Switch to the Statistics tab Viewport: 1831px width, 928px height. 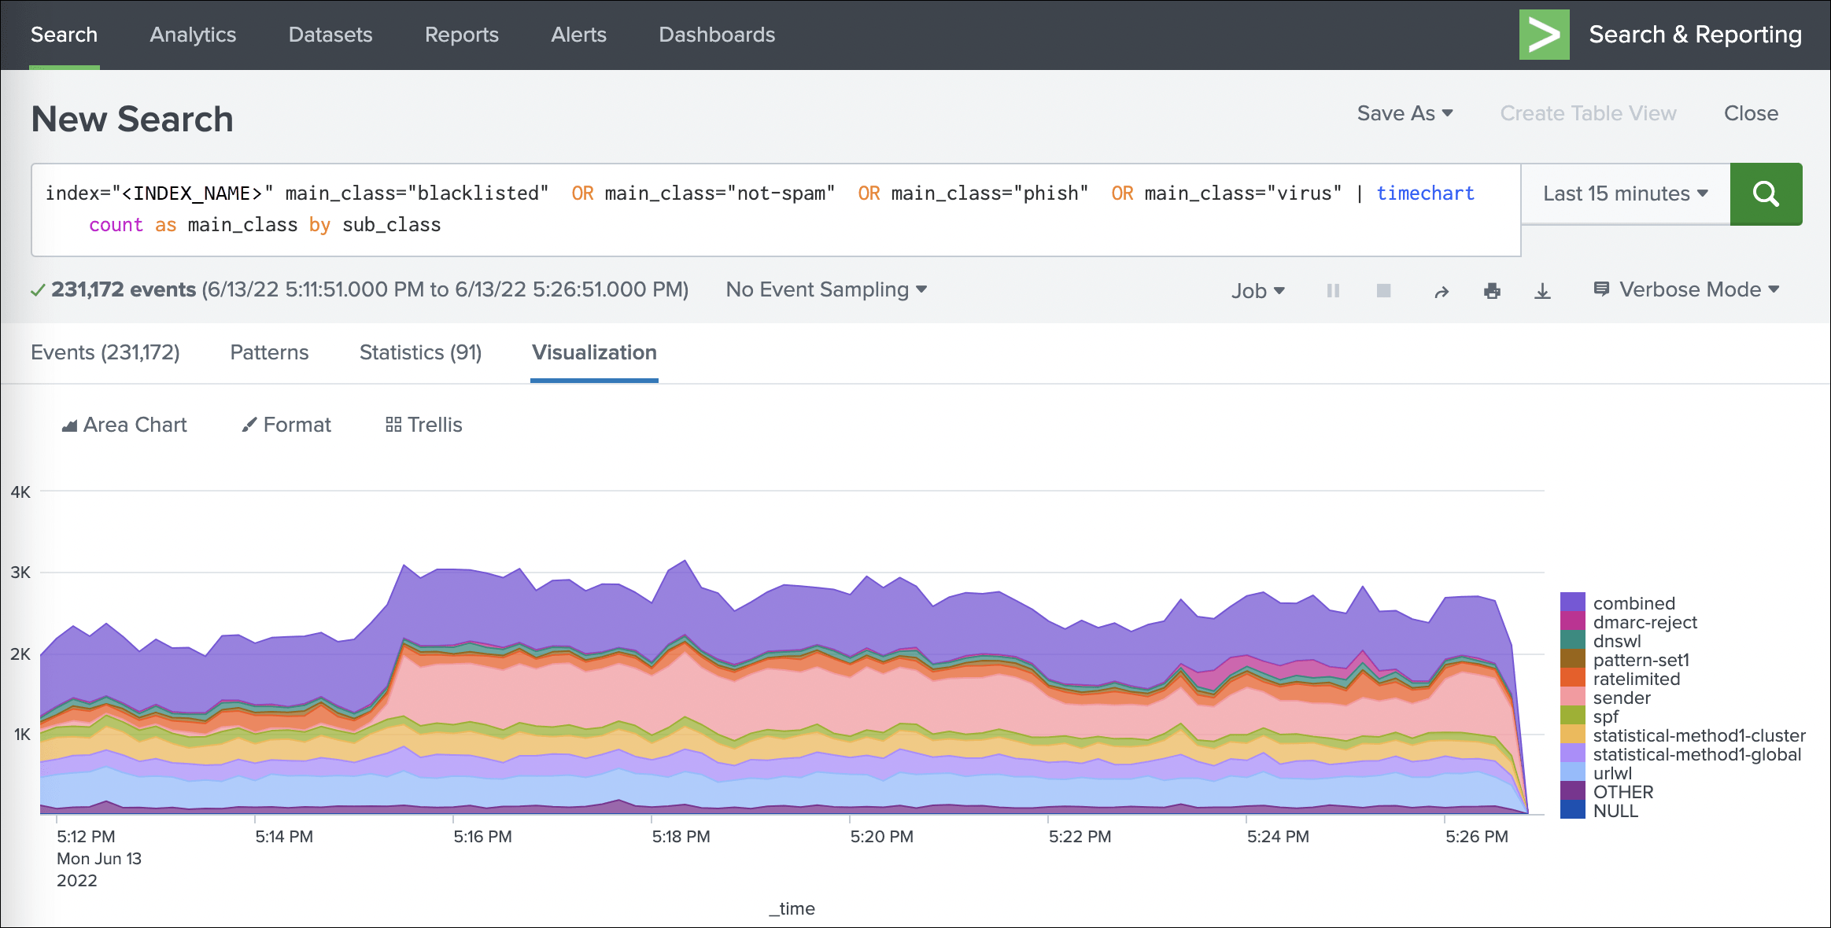coord(420,352)
